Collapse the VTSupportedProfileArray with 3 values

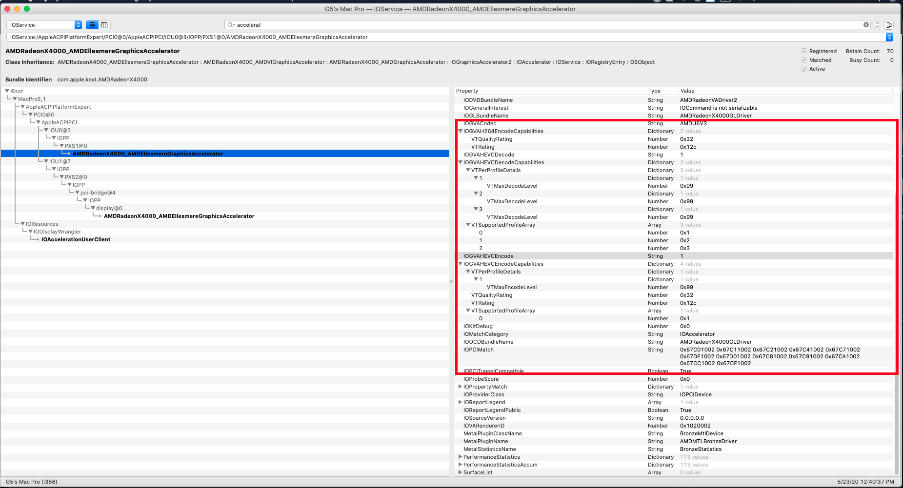(468, 225)
